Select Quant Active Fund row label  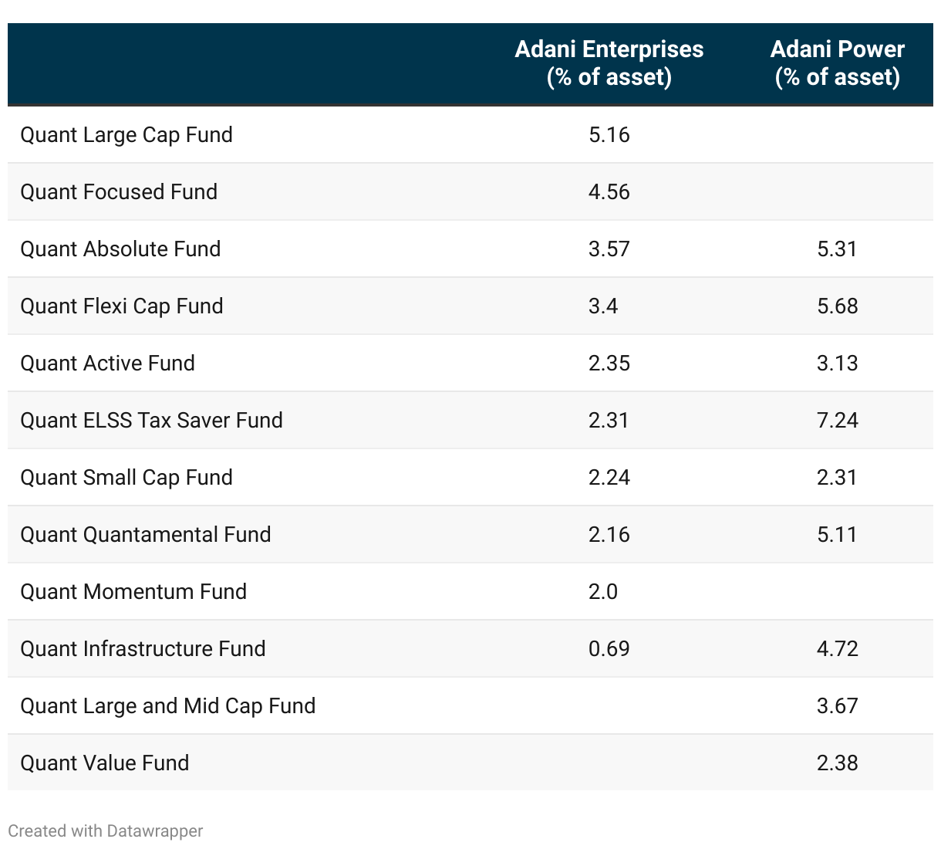pos(108,364)
